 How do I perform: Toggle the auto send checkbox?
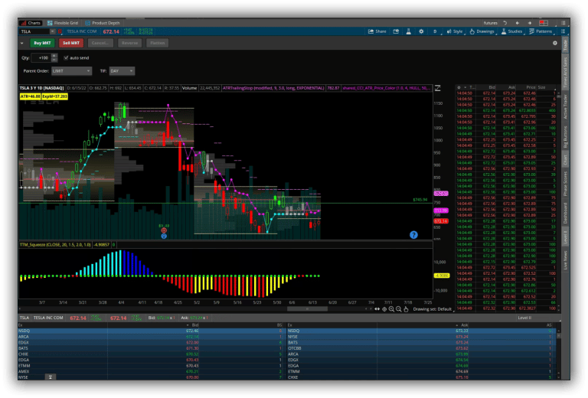(x=65, y=57)
